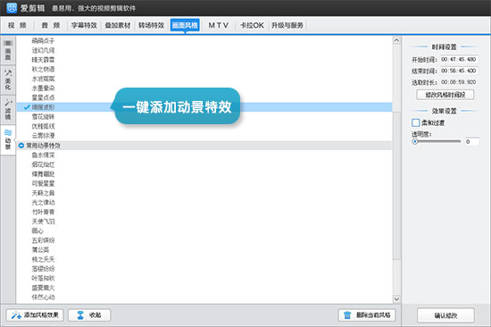Select the 盛夏萤火 effect
Viewport: 491px width, 327px height.
[43, 288]
